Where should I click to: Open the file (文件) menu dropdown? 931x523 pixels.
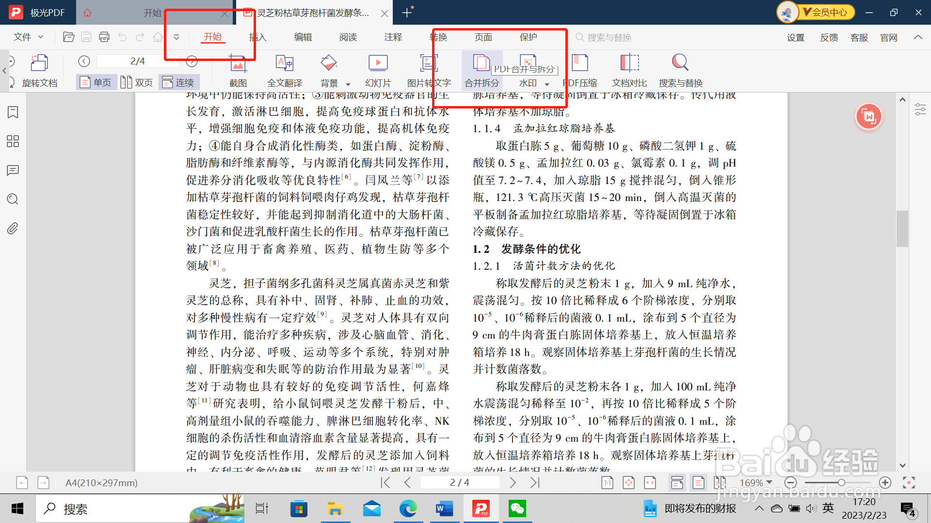(28, 37)
